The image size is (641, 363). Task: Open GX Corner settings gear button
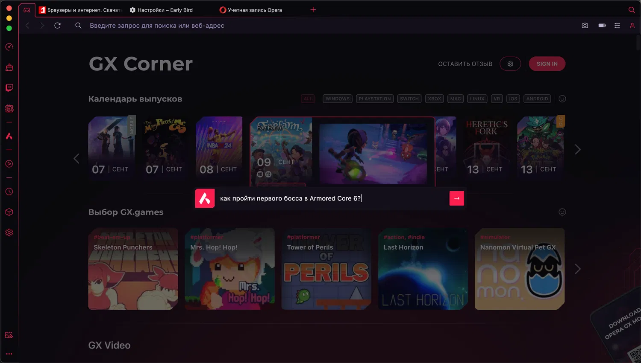(510, 64)
